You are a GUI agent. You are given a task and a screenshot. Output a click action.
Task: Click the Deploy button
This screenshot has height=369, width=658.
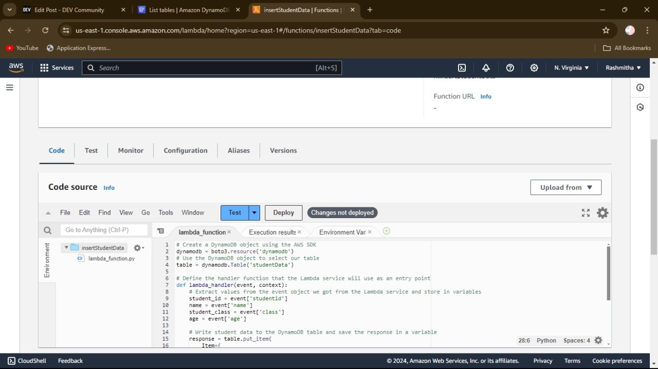(x=283, y=212)
